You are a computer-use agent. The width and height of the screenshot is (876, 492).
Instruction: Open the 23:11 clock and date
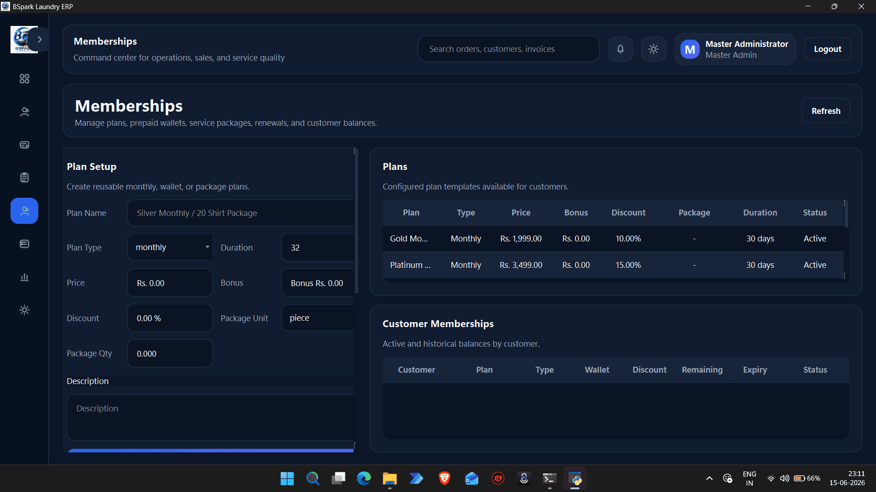tap(847, 478)
